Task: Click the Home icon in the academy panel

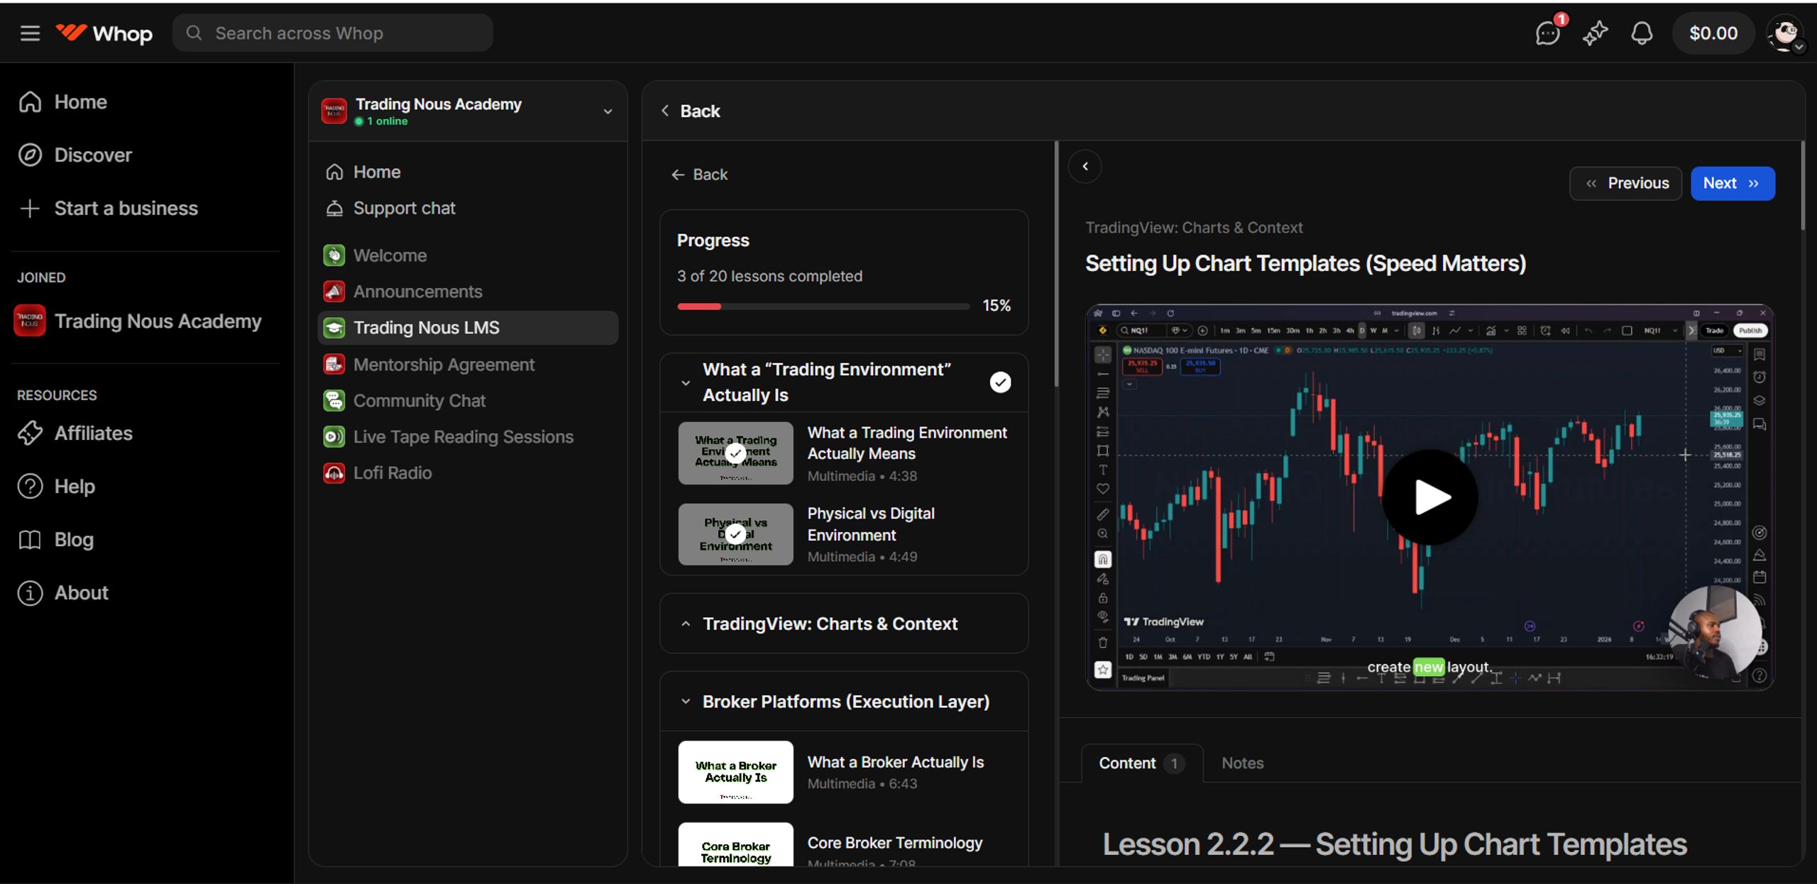Action: (334, 172)
